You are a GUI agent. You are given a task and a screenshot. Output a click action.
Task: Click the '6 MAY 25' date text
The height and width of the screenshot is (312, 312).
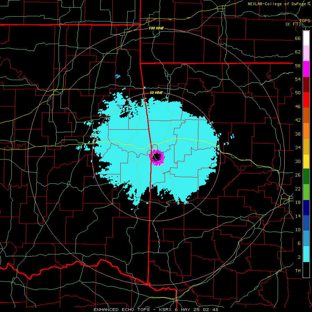tap(188, 310)
